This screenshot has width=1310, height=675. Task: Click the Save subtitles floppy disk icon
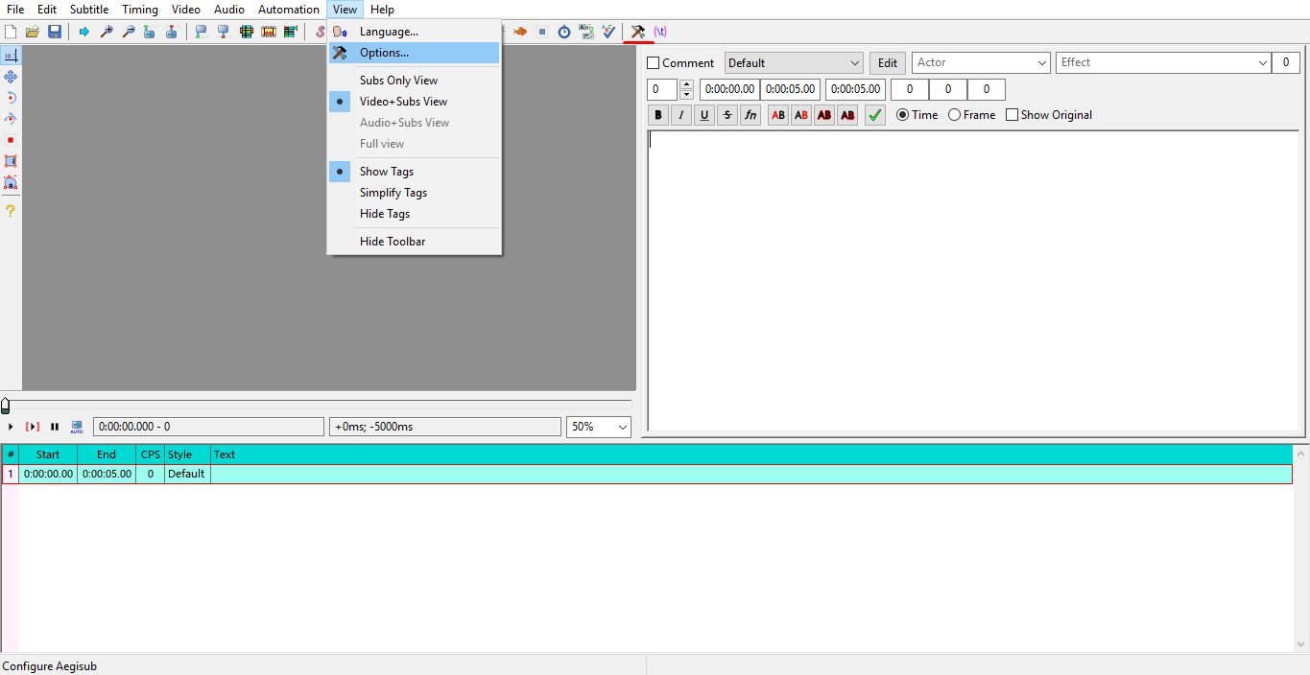(x=55, y=32)
